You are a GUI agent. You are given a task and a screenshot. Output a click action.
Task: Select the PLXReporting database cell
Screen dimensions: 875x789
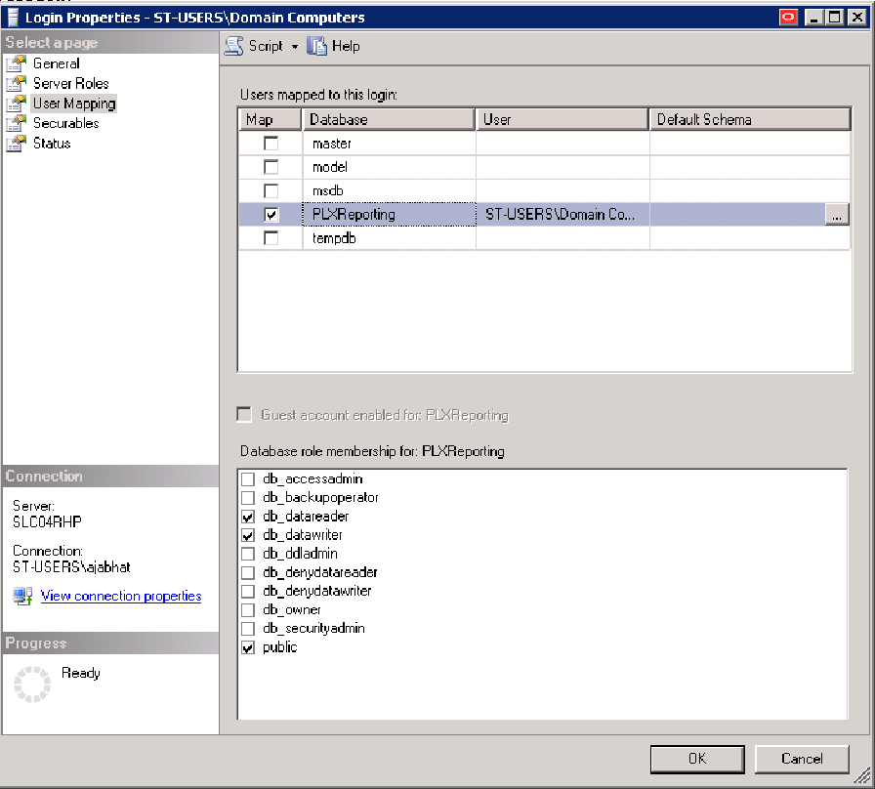tap(389, 214)
